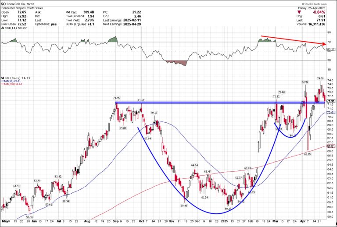Click the 53.27 RSI value tag

tap(331, 50)
